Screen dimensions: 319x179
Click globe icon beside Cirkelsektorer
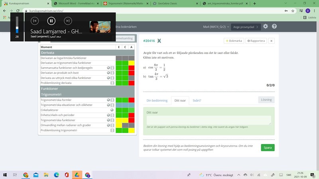tap(112, 110)
